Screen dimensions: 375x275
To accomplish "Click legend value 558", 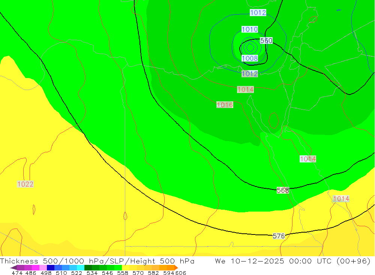I will pyautogui.click(x=123, y=273).
